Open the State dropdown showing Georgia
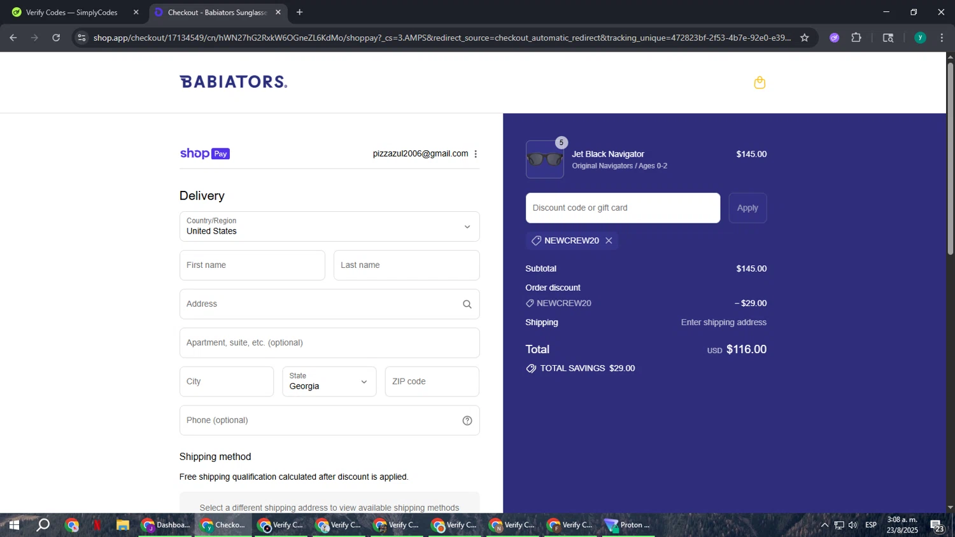 [x=329, y=382]
